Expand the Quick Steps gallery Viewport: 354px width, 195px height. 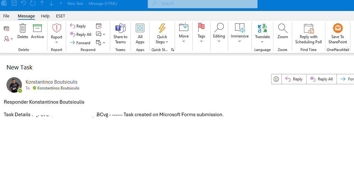tap(162, 34)
